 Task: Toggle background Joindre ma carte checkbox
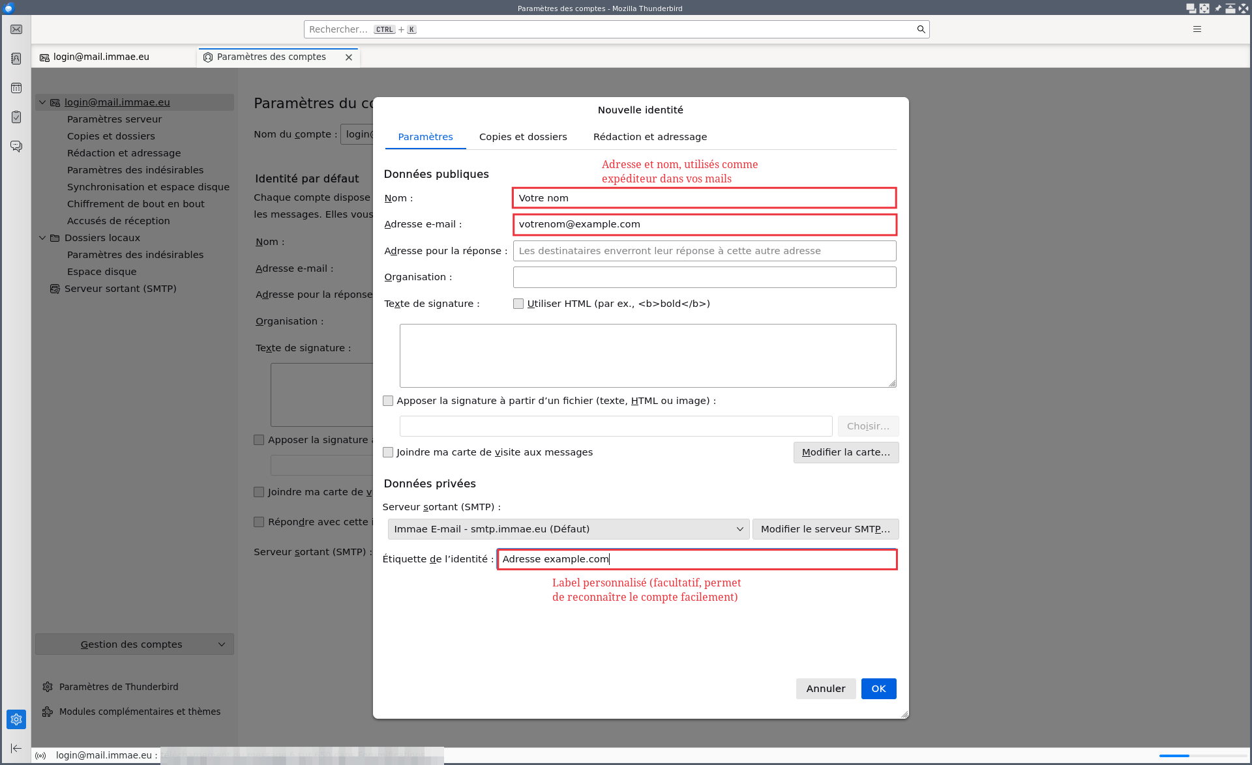(259, 492)
